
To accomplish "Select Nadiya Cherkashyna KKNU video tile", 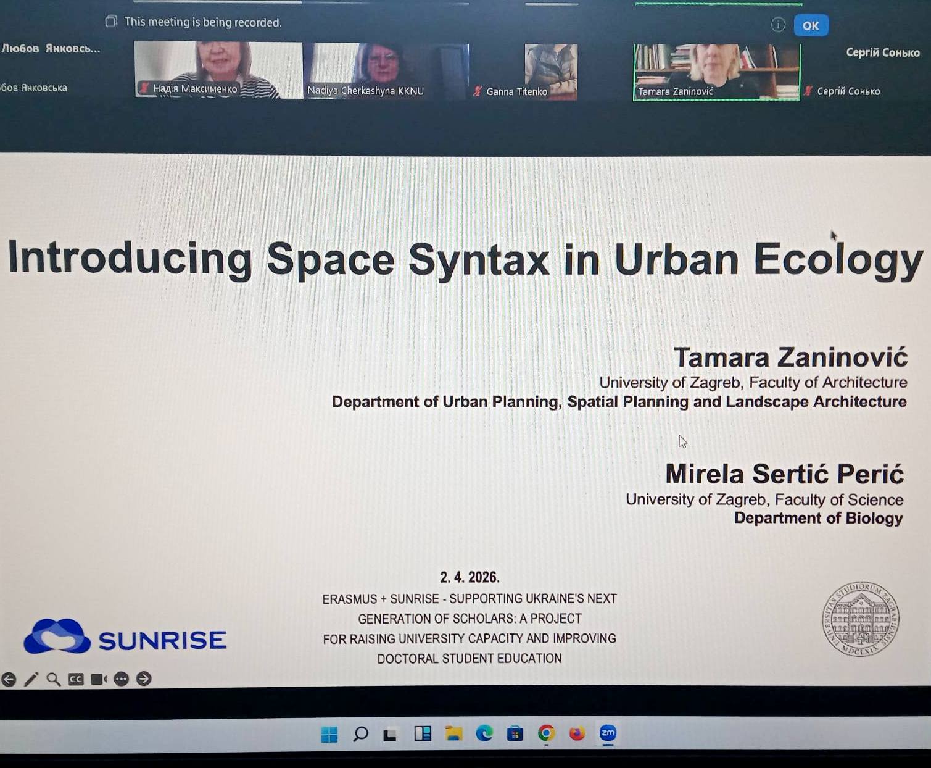I will pyautogui.click(x=386, y=70).
